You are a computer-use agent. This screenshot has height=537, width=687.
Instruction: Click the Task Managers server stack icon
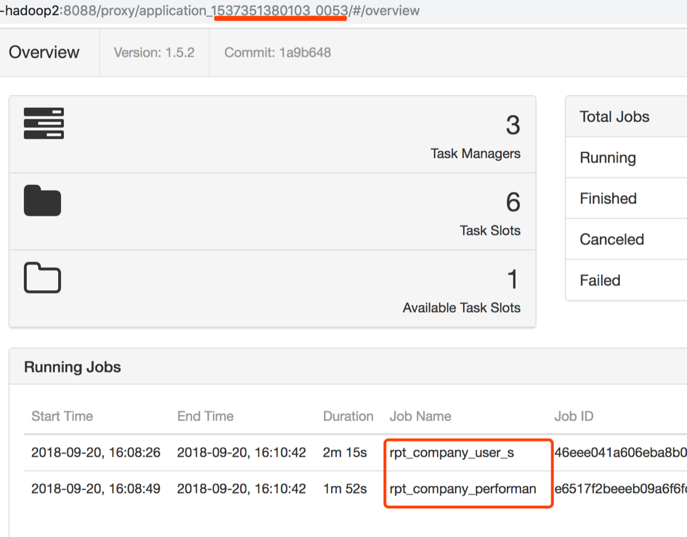click(x=44, y=123)
